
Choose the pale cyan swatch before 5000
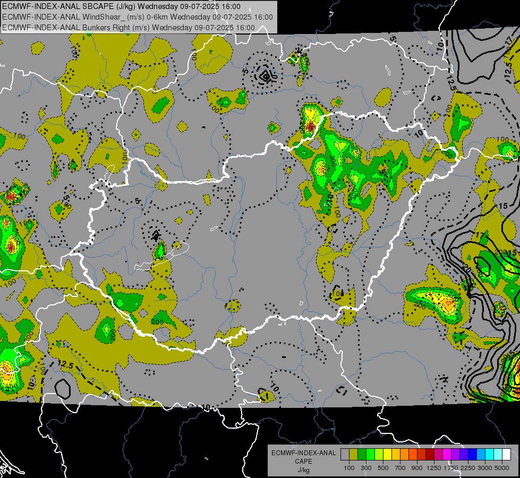(498, 455)
